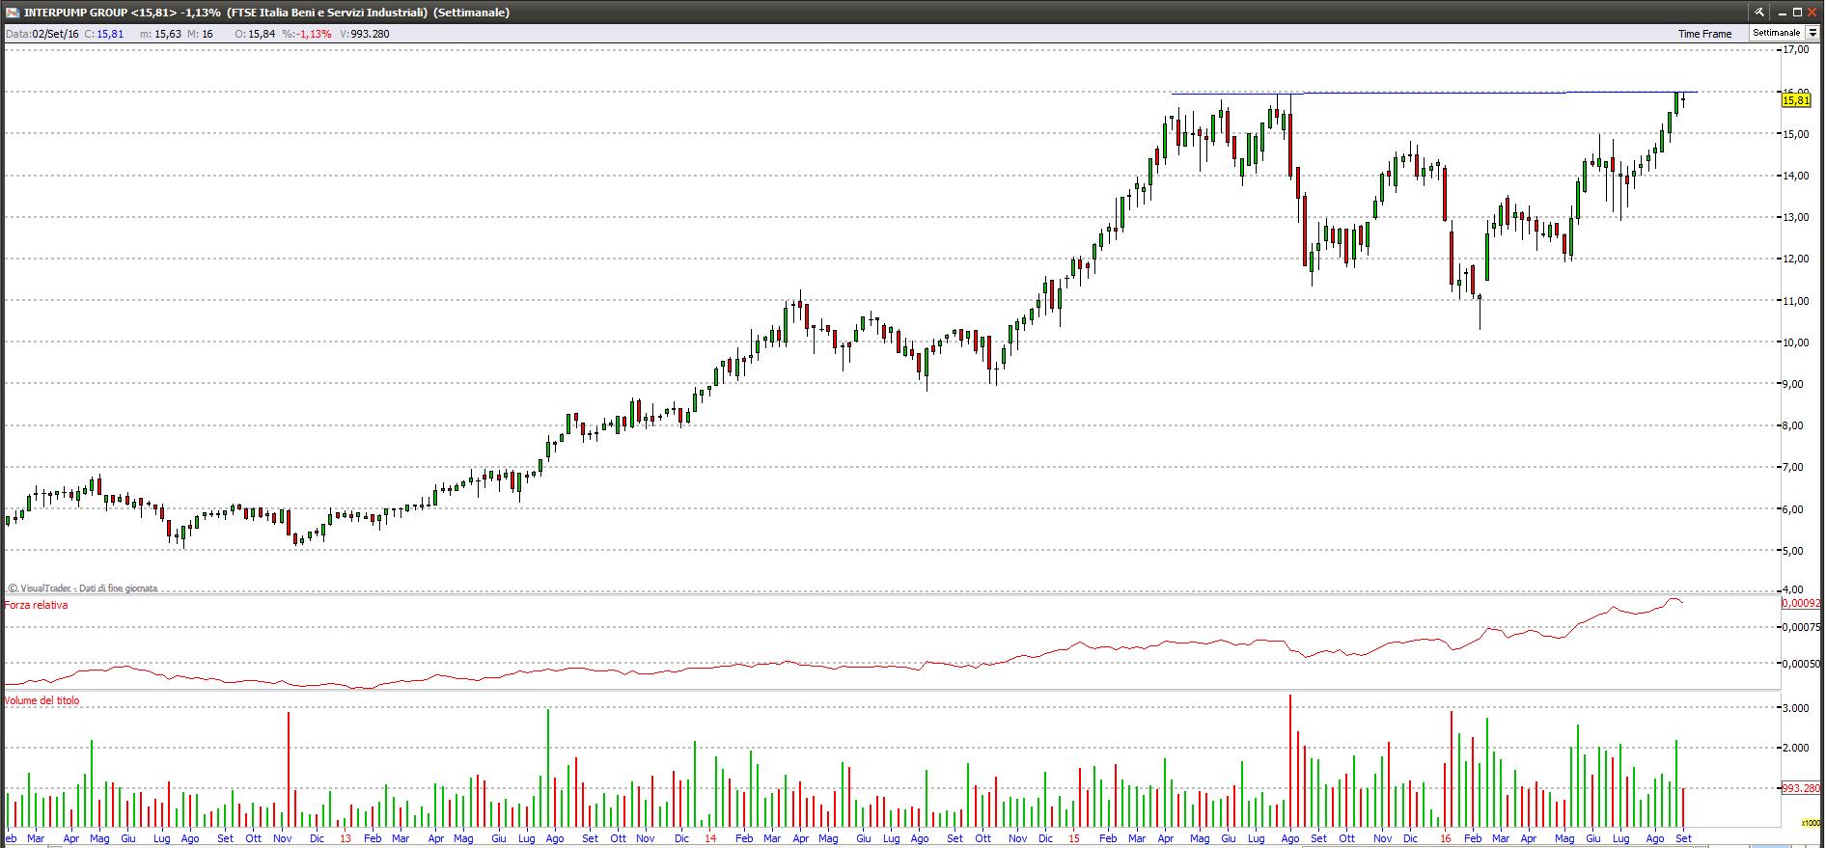Screen dimensions: 1826x848
Task: Click the yellow 15,81 price tag on the price axis
Action: [1797, 99]
